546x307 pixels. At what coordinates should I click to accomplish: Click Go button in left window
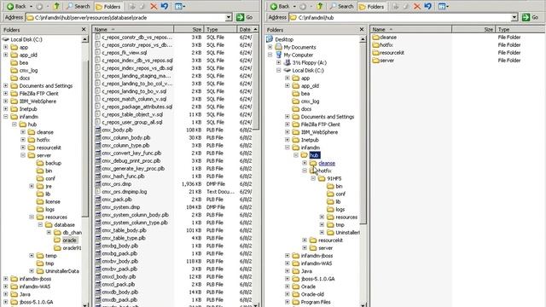[x=245, y=17]
